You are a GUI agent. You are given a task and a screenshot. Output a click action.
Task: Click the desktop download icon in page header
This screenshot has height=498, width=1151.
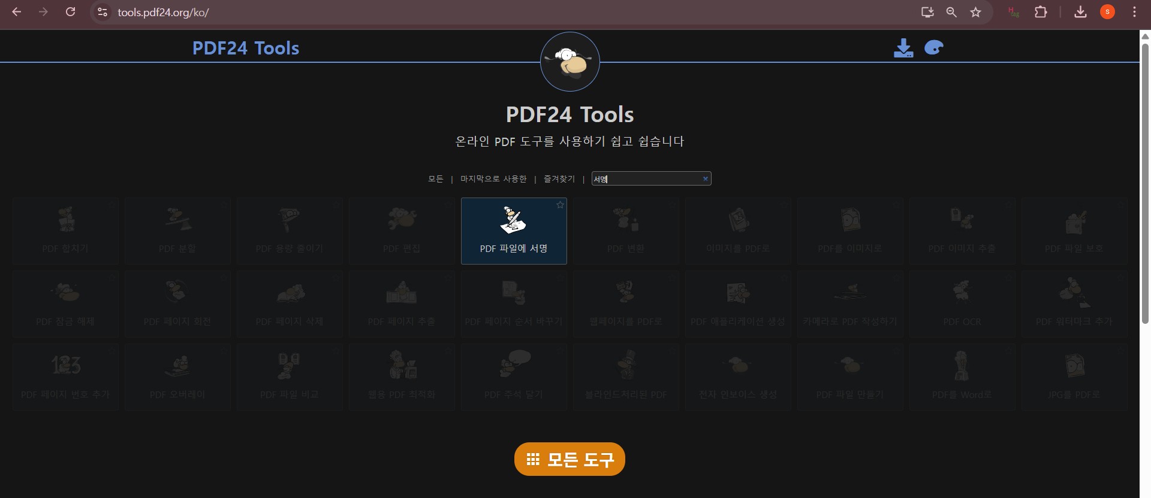[x=903, y=48]
